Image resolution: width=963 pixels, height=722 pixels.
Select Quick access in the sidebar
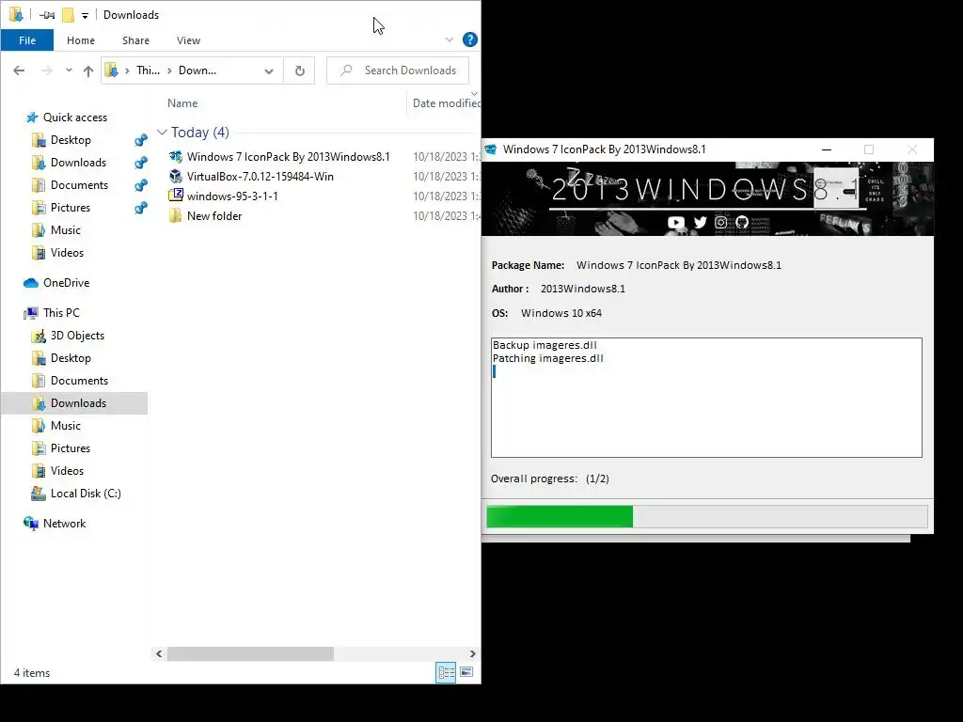click(x=75, y=118)
